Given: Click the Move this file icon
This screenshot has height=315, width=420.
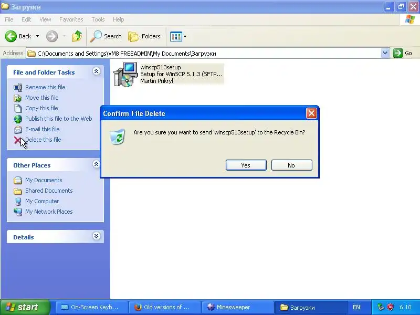Looking at the screenshot, I should [18, 98].
